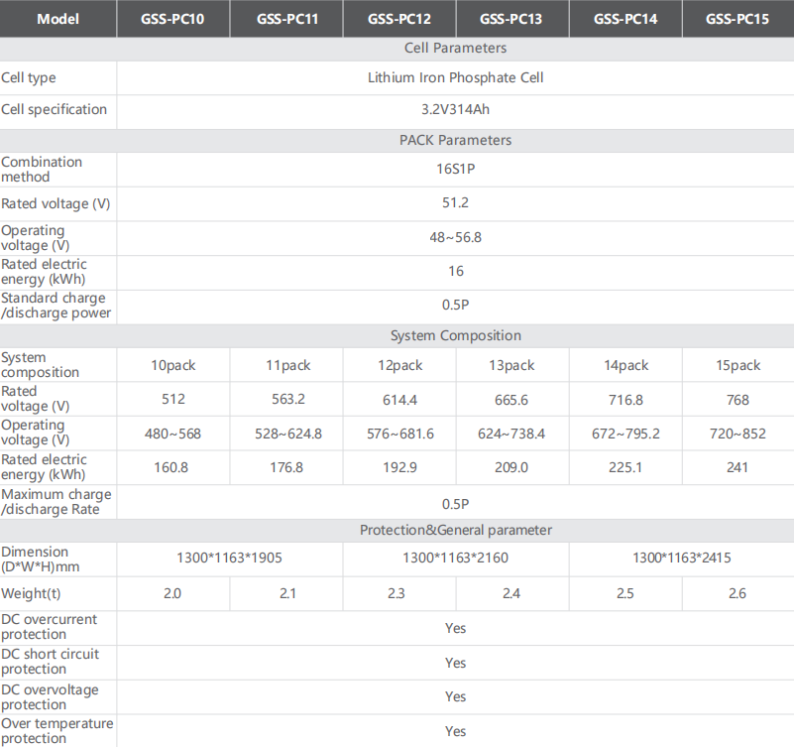Click the 1300*1163*2415 dimension cell
This screenshot has height=747, width=794.
click(x=682, y=558)
